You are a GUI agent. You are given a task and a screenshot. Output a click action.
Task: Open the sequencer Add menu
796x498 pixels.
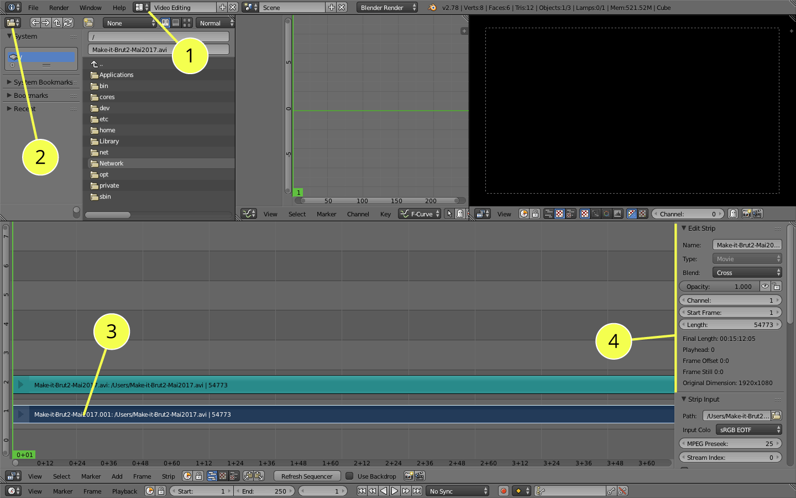pos(117,476)
